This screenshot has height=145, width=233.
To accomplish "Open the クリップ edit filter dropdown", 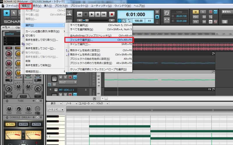I will click(68, 82).
